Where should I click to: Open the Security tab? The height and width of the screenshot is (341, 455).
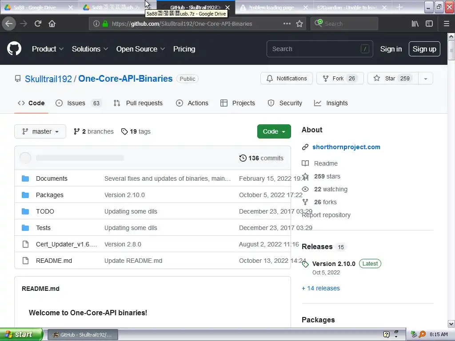click(285, 103)
